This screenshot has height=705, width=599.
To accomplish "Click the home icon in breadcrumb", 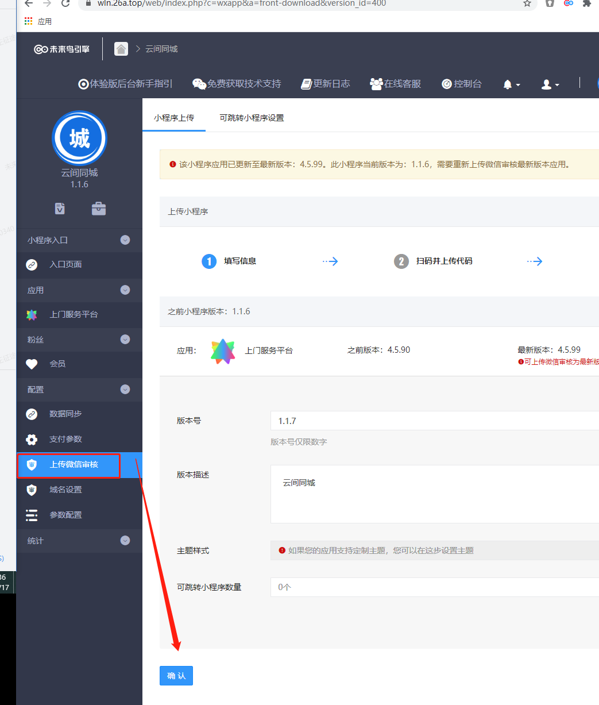I will pos(121,49).
